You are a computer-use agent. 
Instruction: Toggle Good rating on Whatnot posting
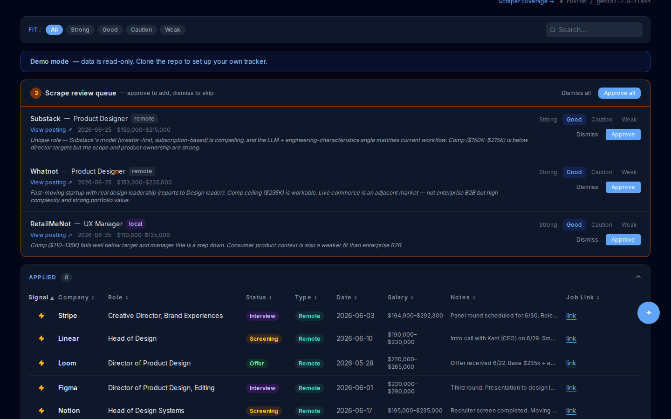point(574,172)
